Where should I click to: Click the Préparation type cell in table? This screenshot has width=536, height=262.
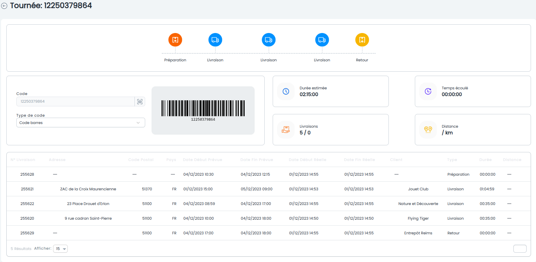click(x=458, y=174)
